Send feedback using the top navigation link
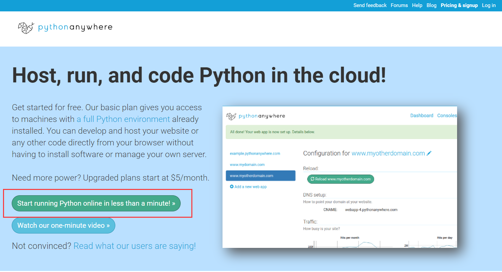502x272 pixels. click(370, 5)
